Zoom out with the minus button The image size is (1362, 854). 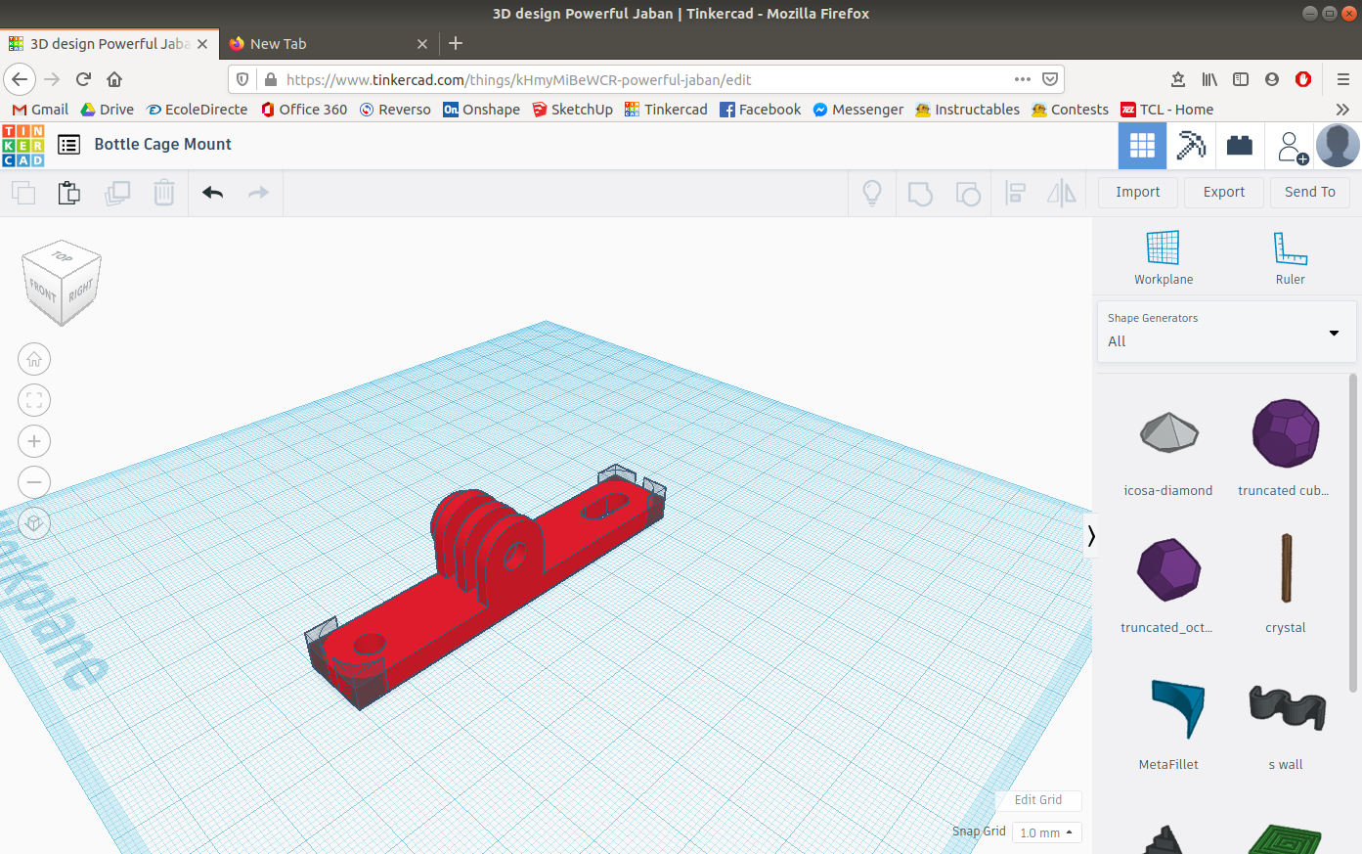(x=34, y=482)
